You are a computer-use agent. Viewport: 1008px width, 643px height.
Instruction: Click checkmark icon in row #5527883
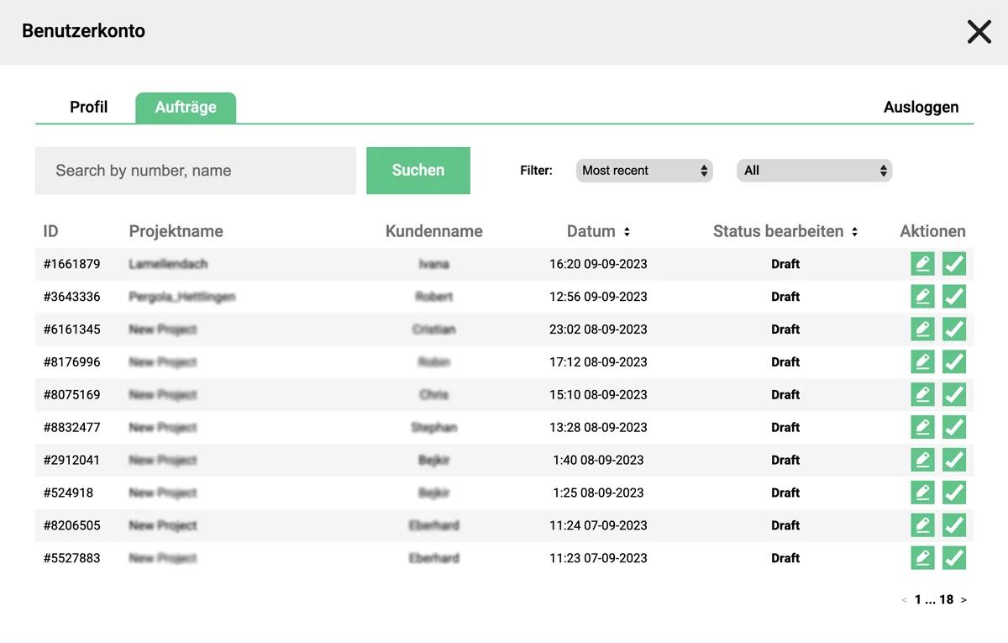point(954,559)
